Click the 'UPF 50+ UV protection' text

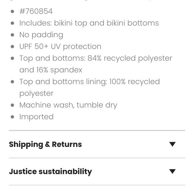(61, 46)
